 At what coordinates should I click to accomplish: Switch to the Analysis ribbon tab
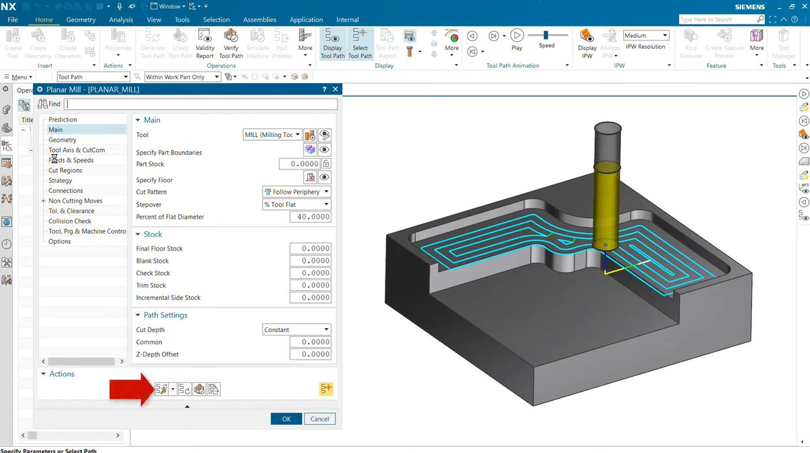tap(121, 20)
